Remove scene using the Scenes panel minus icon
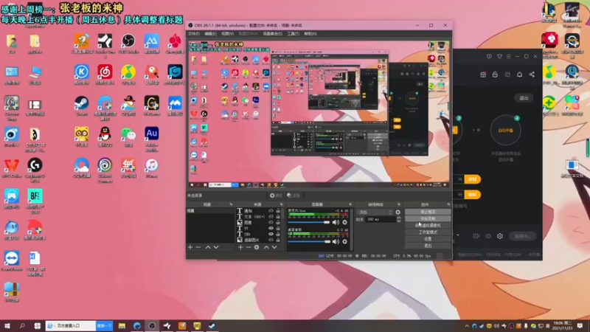This screenshot has width=590, height=332. point(198,247)
